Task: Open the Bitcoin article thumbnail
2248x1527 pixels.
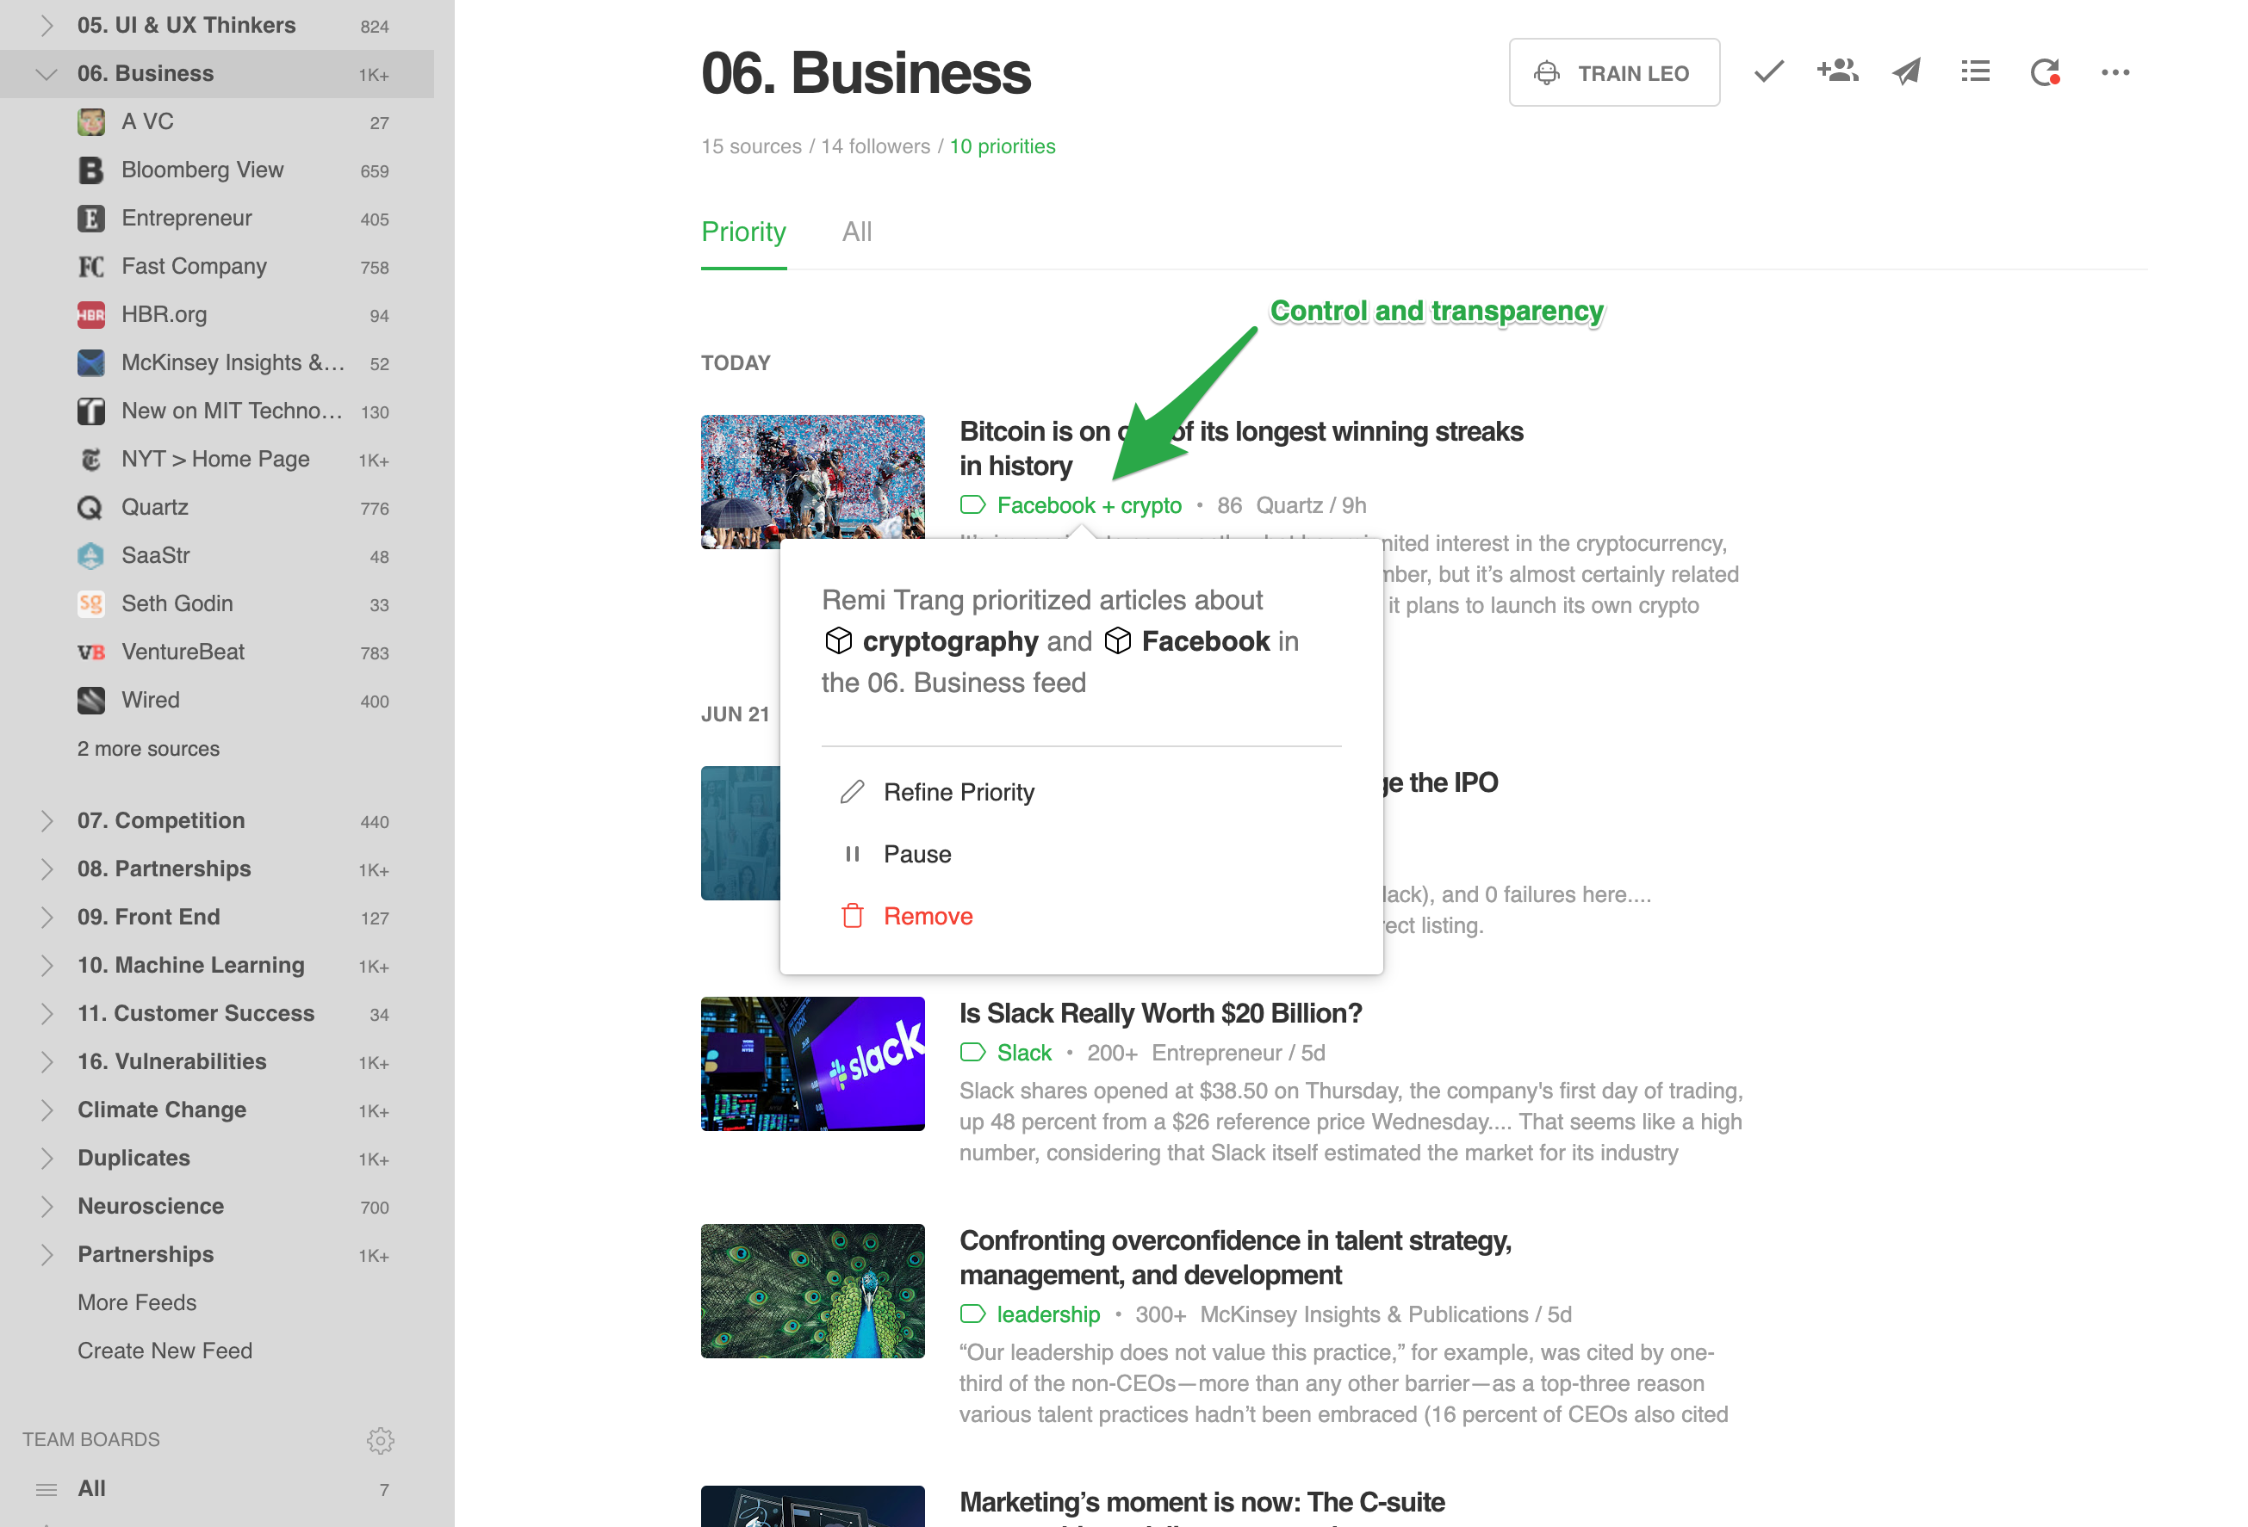Action: point(812,481)
